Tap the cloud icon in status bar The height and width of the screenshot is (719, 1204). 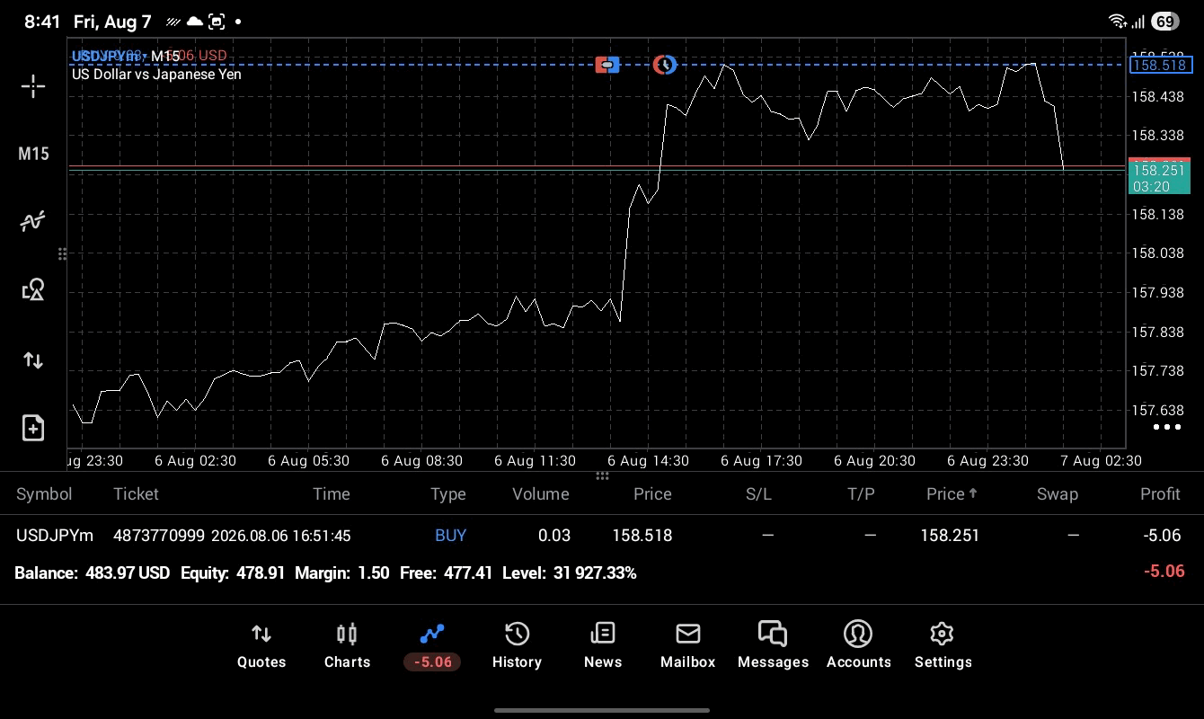[x=194, y=22]
